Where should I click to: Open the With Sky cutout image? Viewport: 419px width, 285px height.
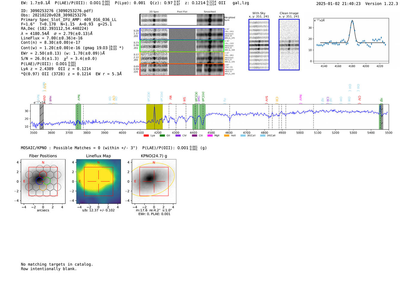[259, 45]
